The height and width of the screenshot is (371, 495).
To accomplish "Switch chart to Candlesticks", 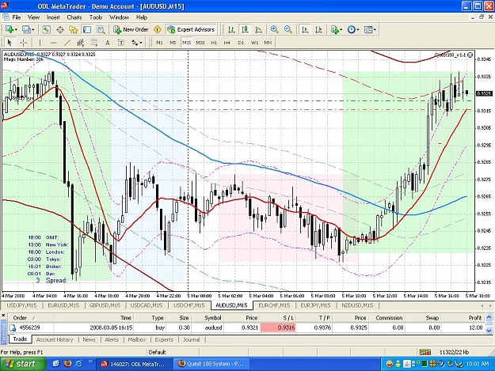I will click(x=245, y=29).
